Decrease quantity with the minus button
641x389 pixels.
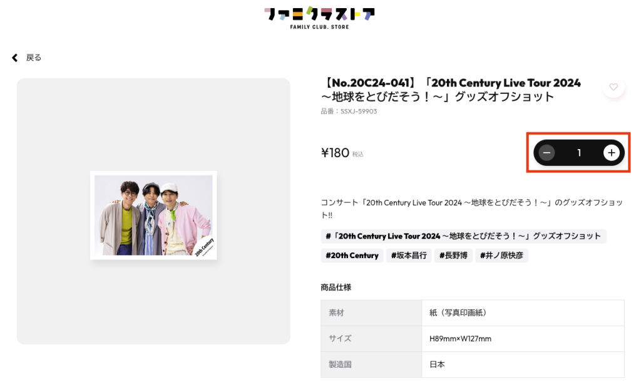pos(546,153)
